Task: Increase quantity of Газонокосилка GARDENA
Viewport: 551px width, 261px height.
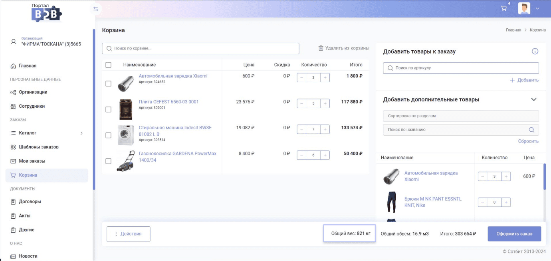Action: [x=325, y=155]
